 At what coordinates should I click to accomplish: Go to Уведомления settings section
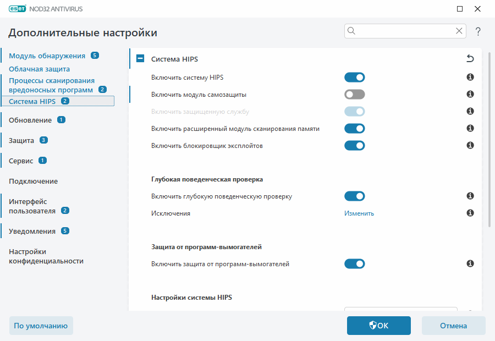click(32, 231)
